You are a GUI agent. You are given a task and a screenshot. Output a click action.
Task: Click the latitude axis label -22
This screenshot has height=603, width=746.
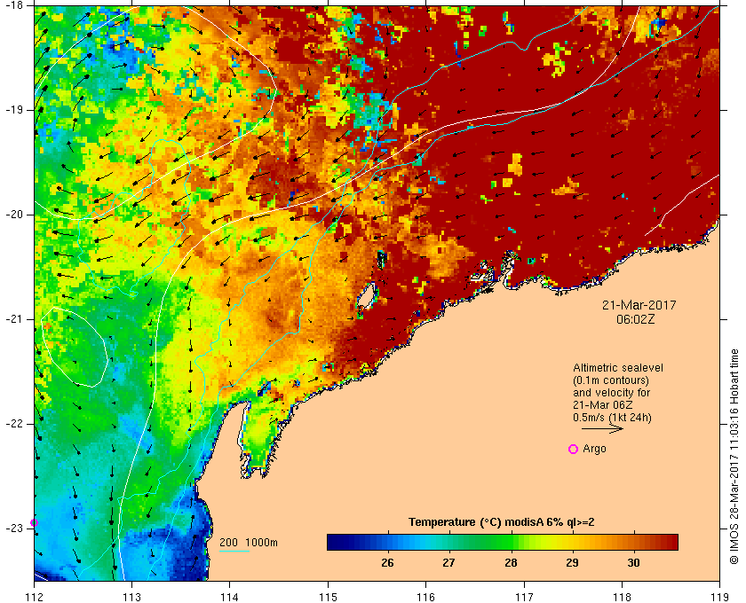pos(12,424)
